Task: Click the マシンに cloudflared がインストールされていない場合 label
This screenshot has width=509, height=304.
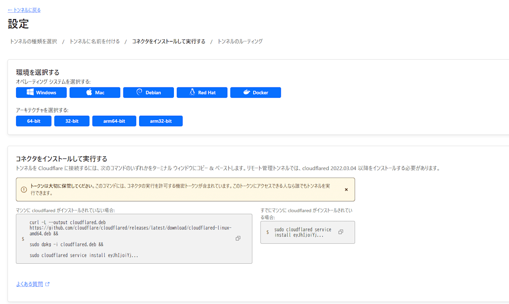Action: click(65, 210)
